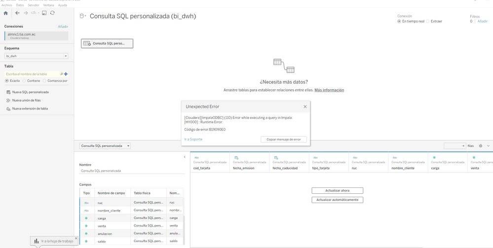493x248 pixels.
Task: Click the number type icon in anulacion row
Action: [86, 234]
